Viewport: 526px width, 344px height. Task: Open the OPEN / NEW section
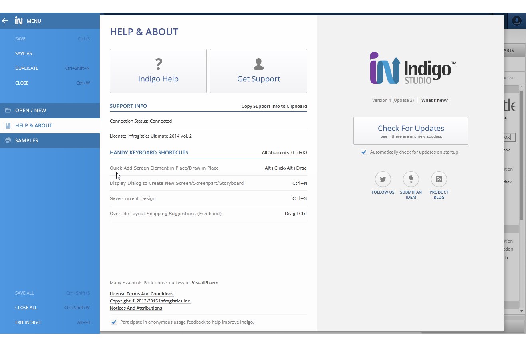point(50,110)
